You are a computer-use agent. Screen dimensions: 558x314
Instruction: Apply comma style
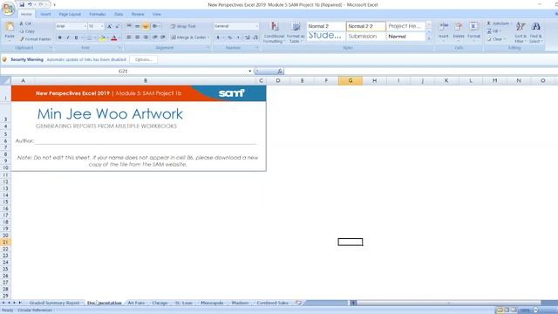(x=238, y=38)
